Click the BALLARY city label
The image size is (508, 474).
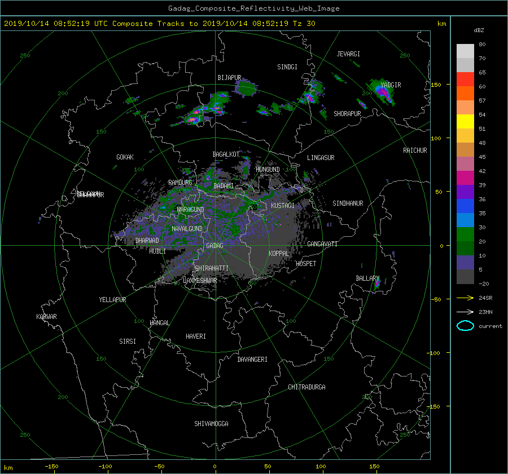pyautogui.click(x=367, y=278)
